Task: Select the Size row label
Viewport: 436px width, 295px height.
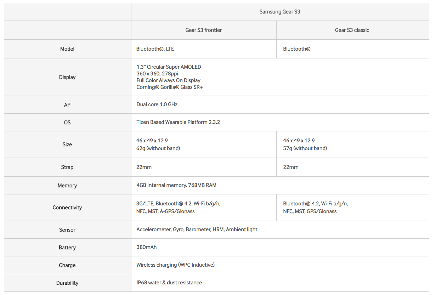Action: tap(67, 144)
